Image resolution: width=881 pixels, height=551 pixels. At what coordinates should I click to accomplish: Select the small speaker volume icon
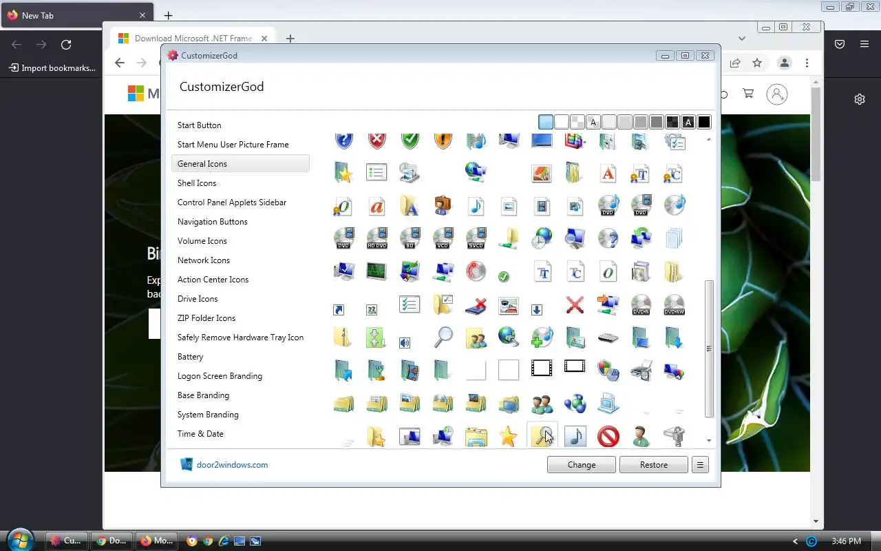pos(405,342)
